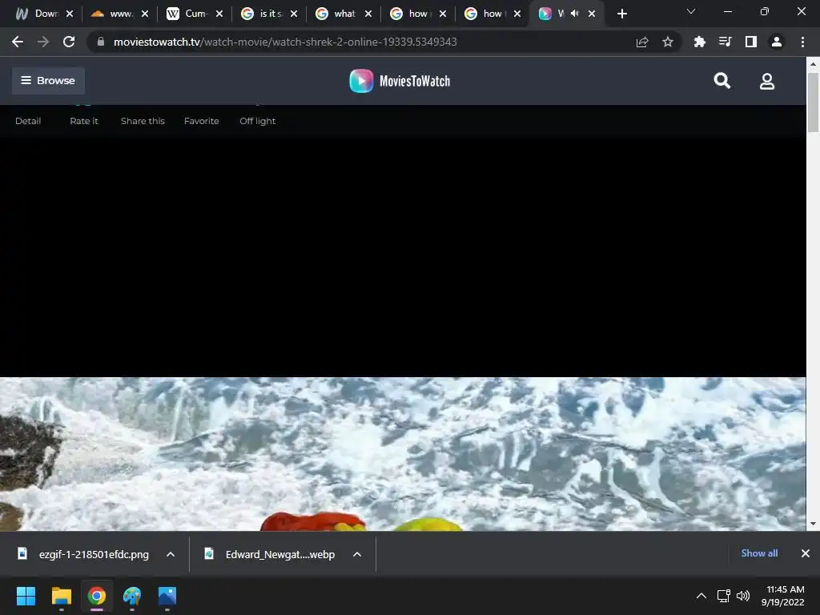Image resolution: width=820 pixels, height=615 pixels.
Task: Open the site search icon
Action: [722, 81]
